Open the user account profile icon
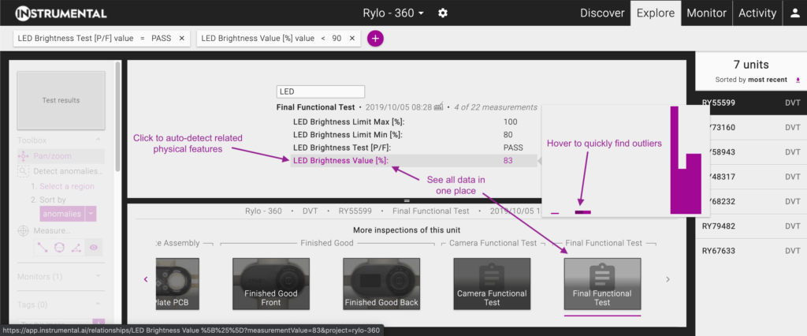807x336 pixels. click(794, 13)
